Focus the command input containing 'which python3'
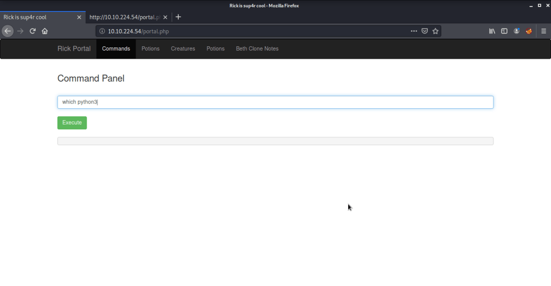 pos(275,102)
